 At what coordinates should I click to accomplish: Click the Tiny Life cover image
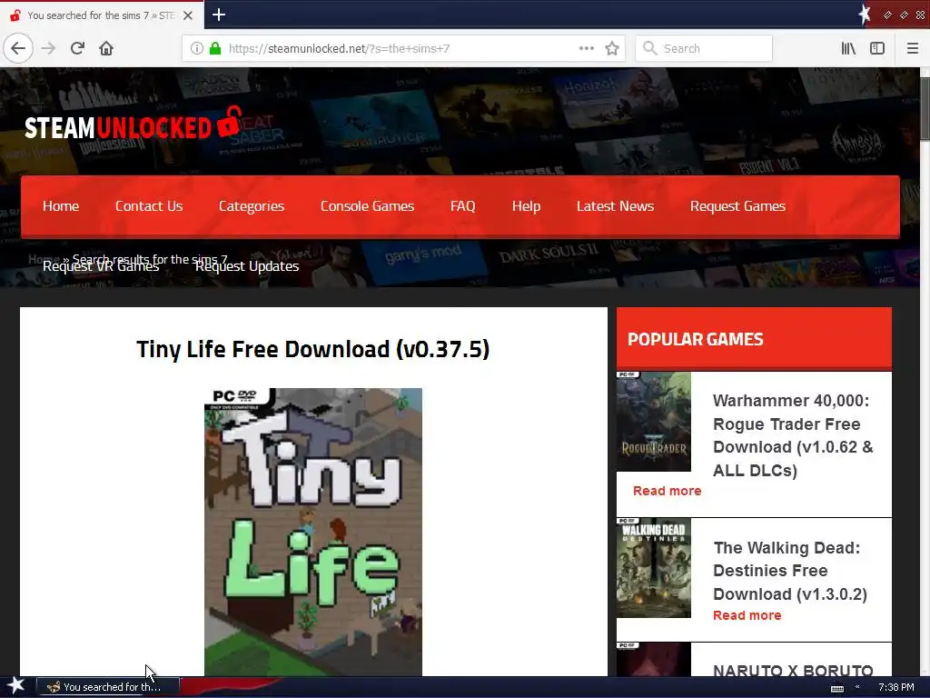click(x=313, y=532)
